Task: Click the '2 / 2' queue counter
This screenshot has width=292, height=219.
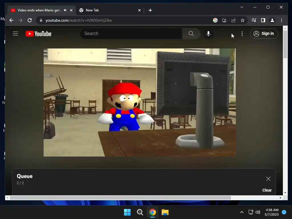Action: 20,183
